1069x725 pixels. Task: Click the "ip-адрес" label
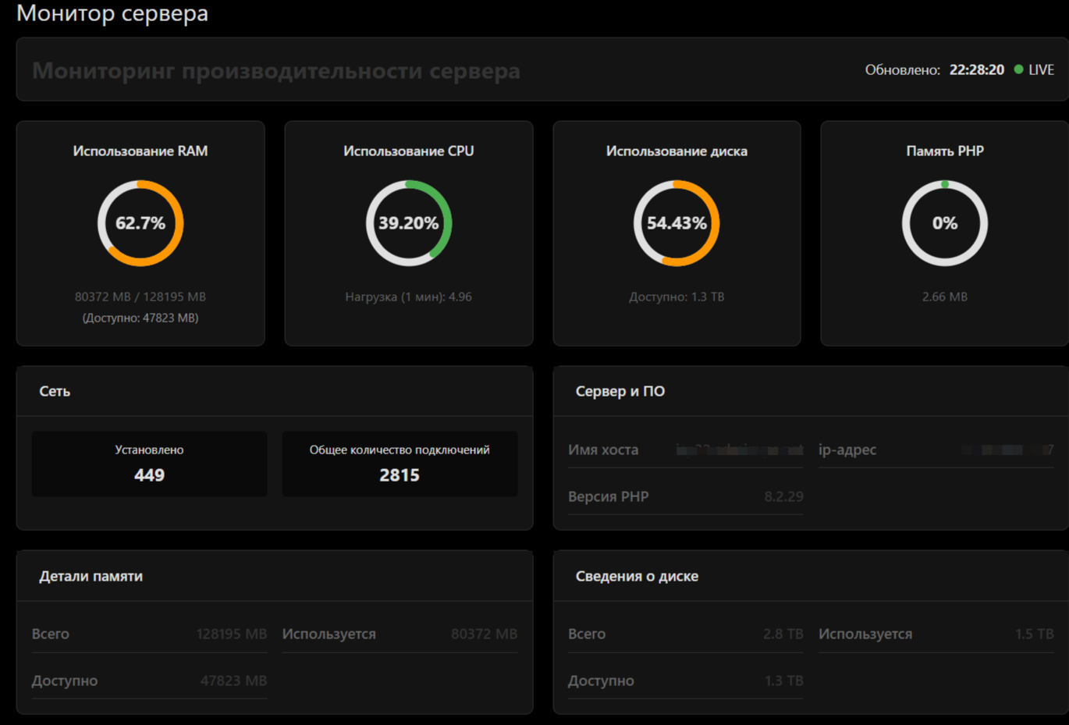coord(847,450)
